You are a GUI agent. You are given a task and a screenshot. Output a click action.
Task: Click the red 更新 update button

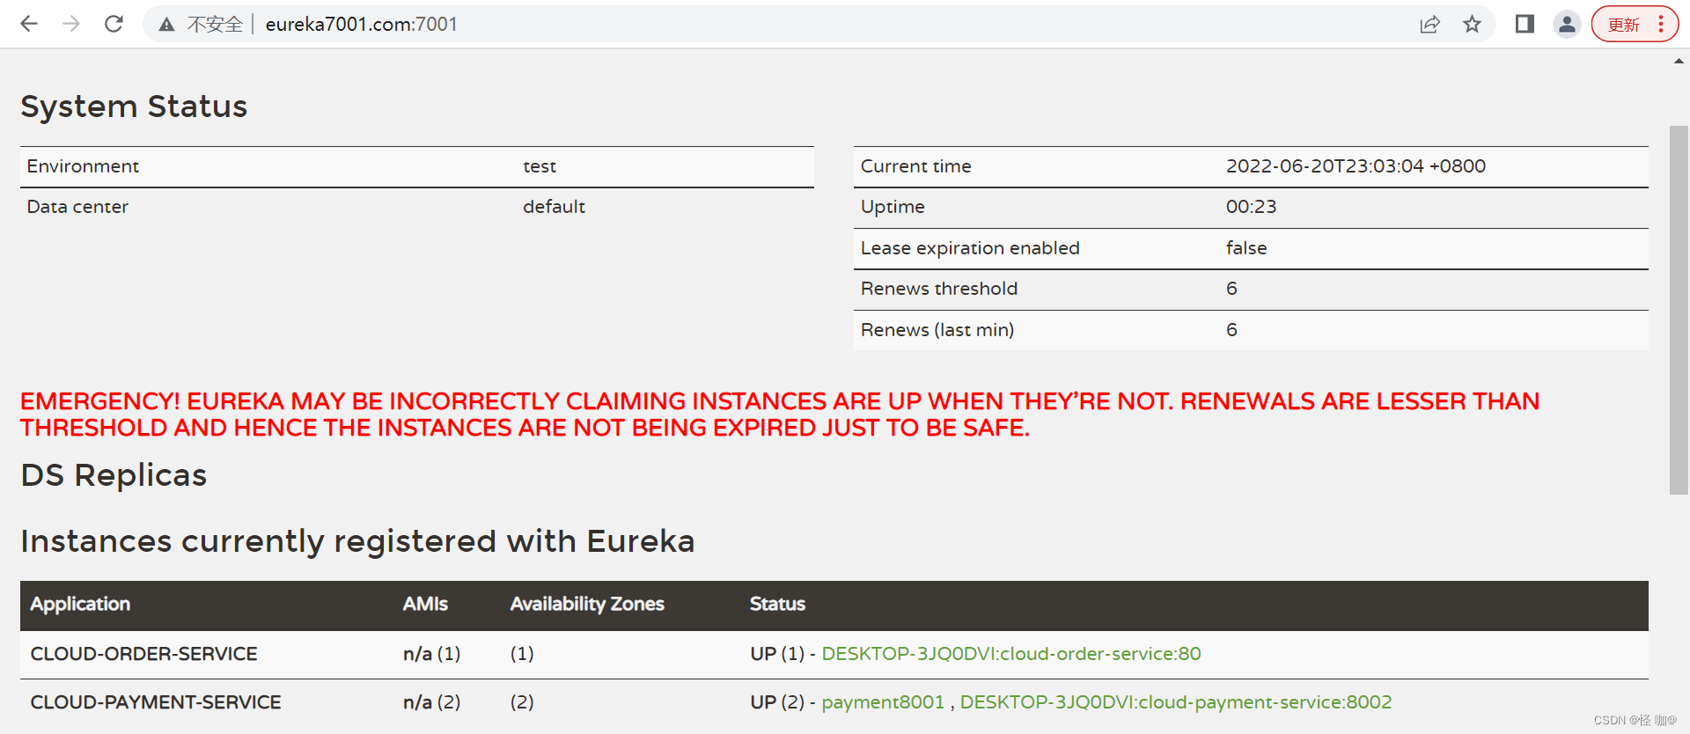[x=1623, y=25]
